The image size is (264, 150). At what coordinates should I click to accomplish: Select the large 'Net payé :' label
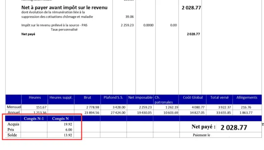click(x=203, y=127)
